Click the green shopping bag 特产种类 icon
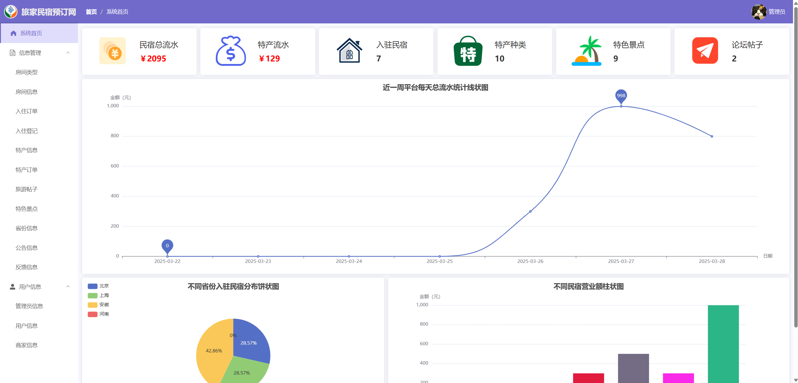 pyautogui.click(x=468, y=51)
